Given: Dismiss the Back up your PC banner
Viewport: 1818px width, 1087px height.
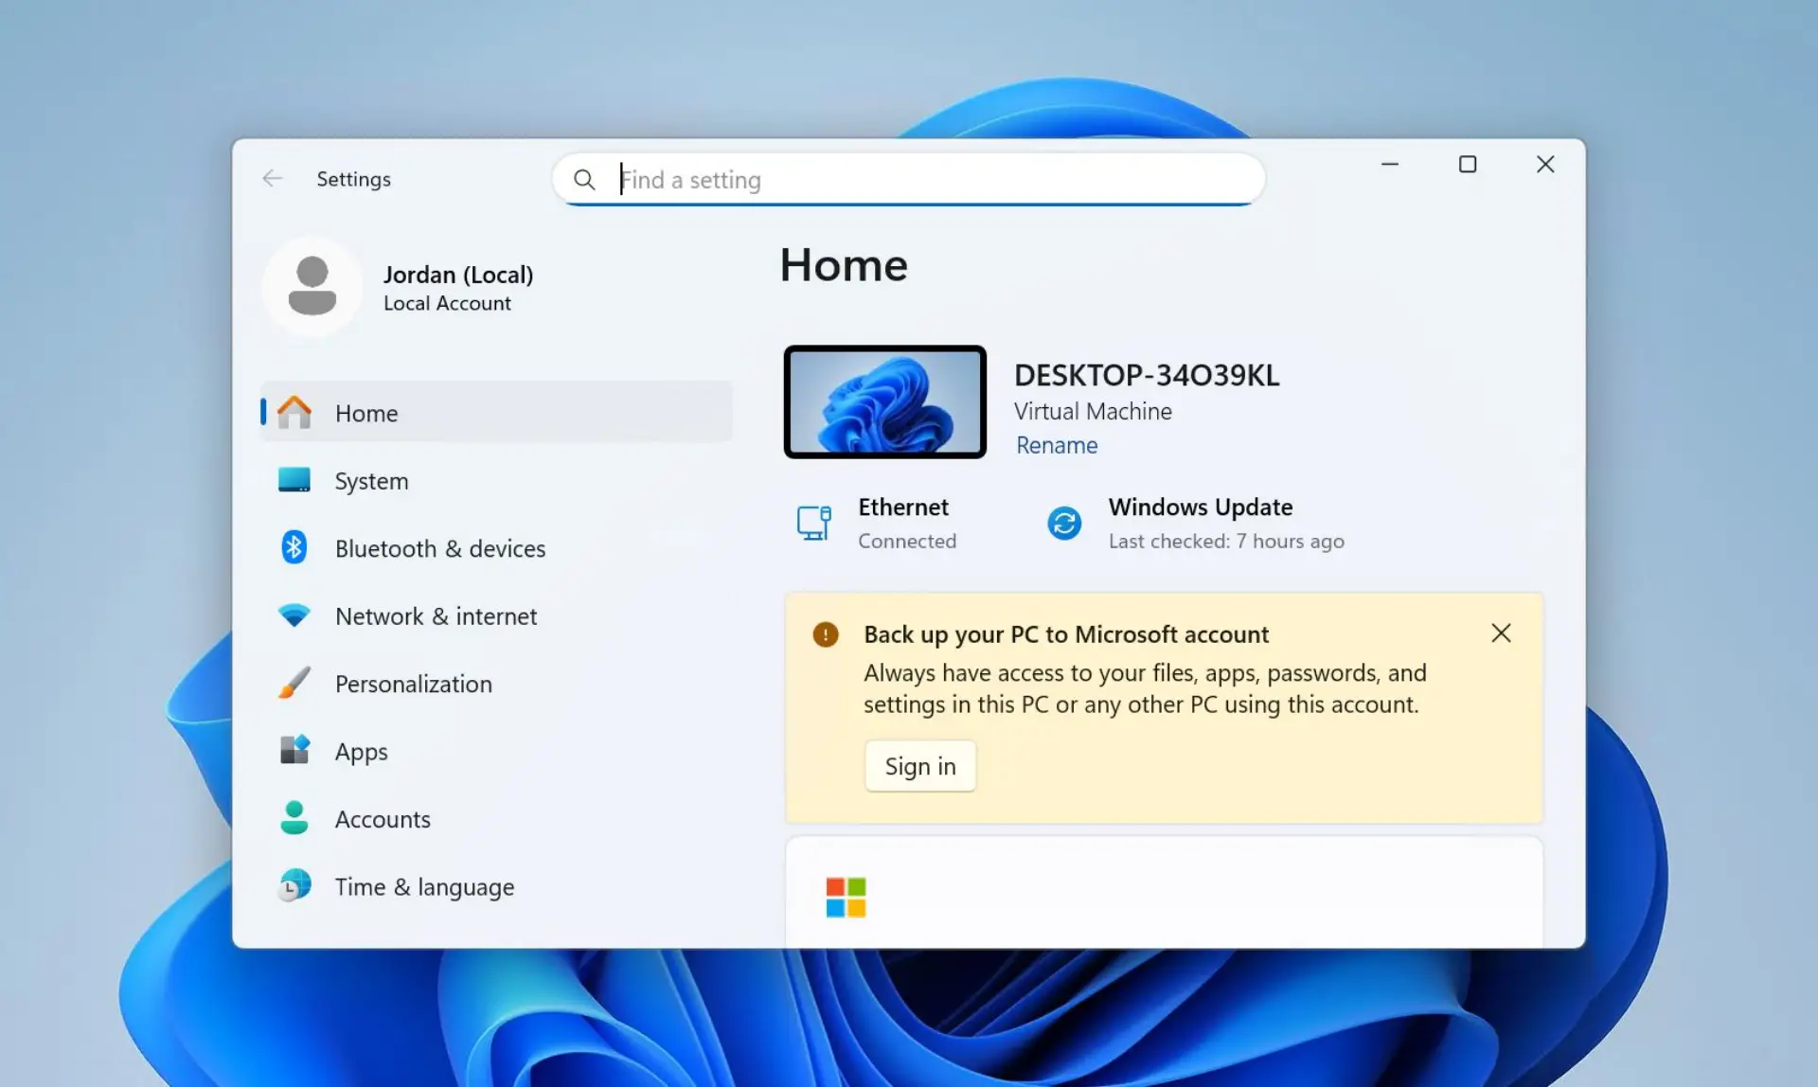Looking at the screenshot, I should pos(1501,633).
